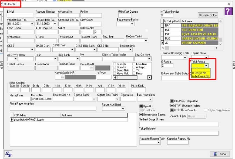Select the TSE DENETİMİ row
The width and height of the screenshot is (235, 159).
tap(190, 30)
